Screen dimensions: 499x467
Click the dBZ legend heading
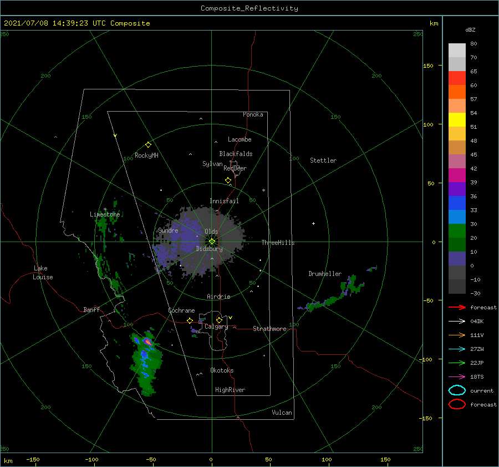click(470, 29)
